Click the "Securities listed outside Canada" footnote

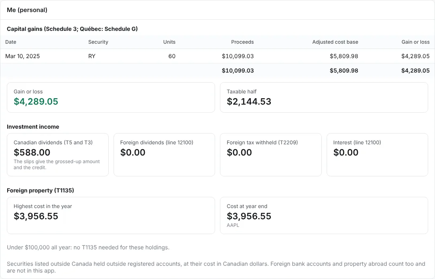point(216,267)
